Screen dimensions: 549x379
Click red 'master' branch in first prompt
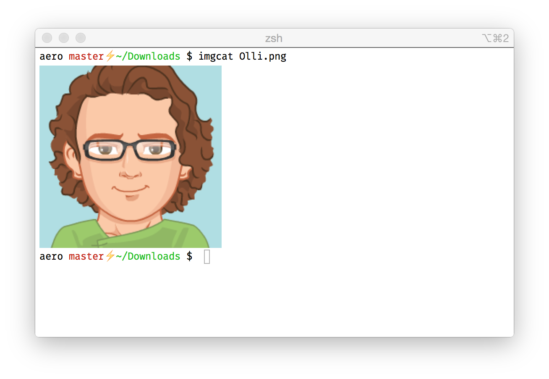pyautogui.click(x=86, y=56)
